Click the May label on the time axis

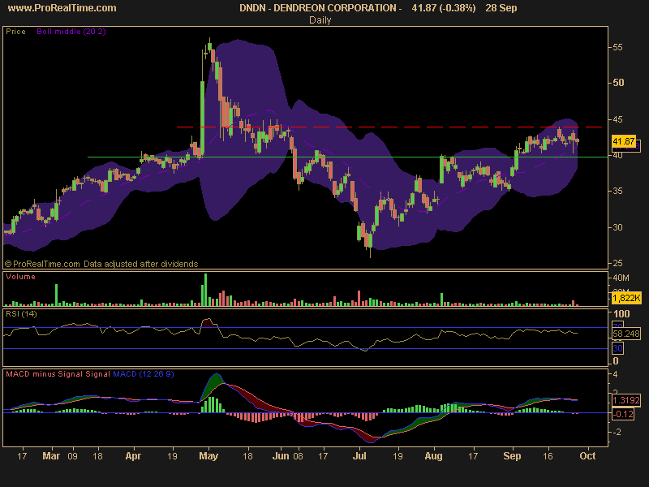point(208,456)
